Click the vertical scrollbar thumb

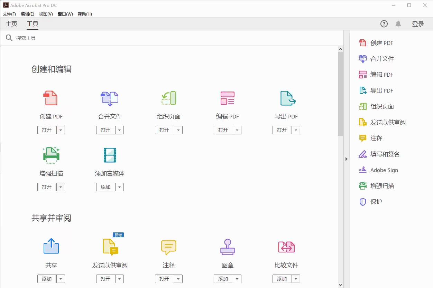point(340,94)
